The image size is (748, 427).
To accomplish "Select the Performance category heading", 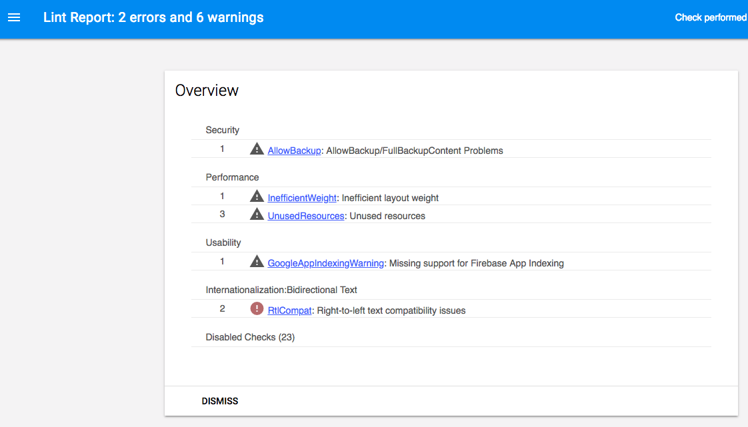I will click(232, 177).
